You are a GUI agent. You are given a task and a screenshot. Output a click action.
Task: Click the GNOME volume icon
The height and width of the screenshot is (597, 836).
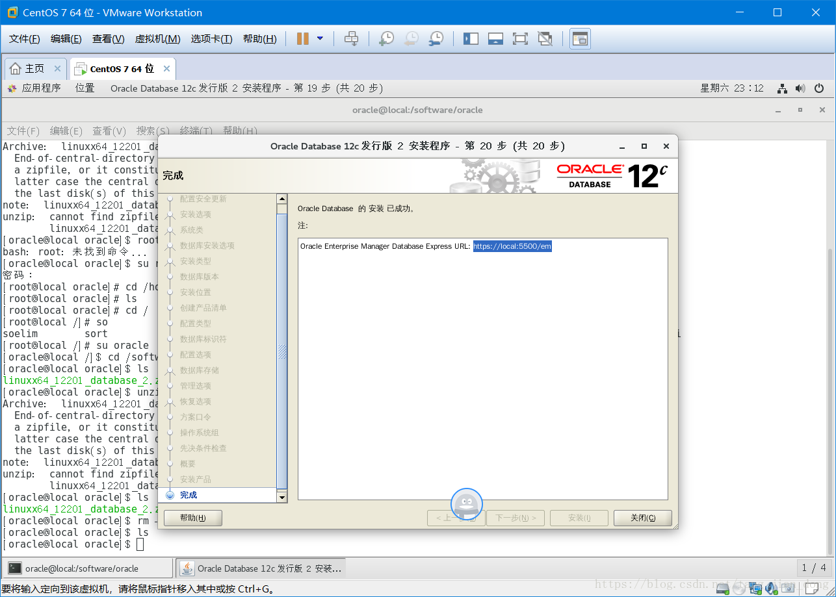point(800,88)
